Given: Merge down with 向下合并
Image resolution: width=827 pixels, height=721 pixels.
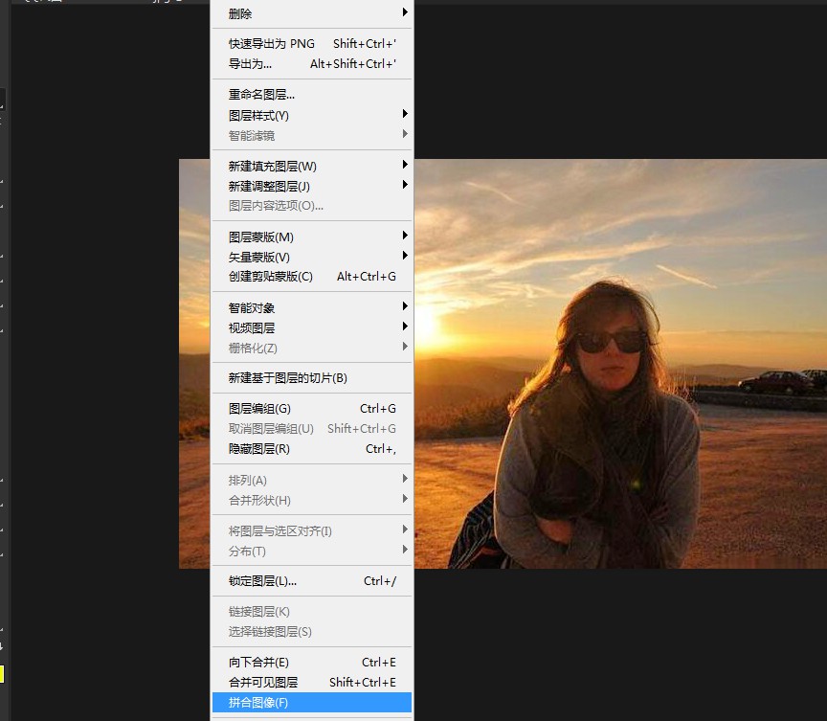Looking at the screenshot, I should click(287, 662).
